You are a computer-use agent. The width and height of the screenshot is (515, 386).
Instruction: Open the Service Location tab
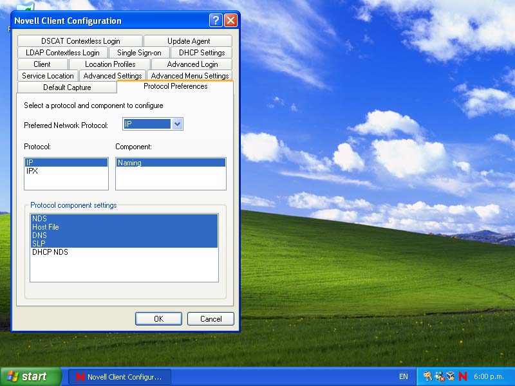(x=48, y=75)
